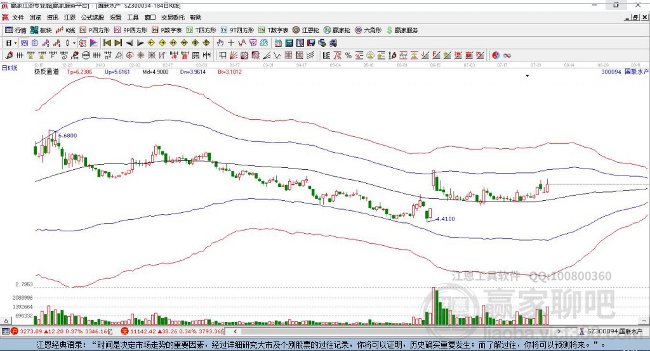Select the gold 金 circle tool
Viewport: 650px width, 351px height.
point(370,56)
